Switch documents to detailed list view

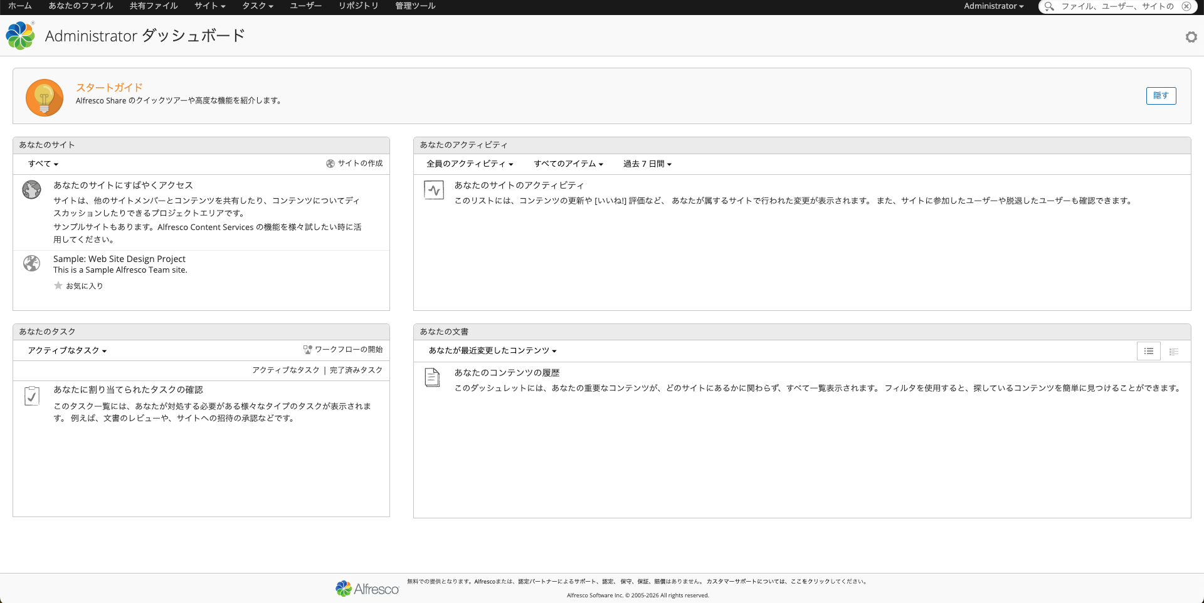click(1173, 351)
